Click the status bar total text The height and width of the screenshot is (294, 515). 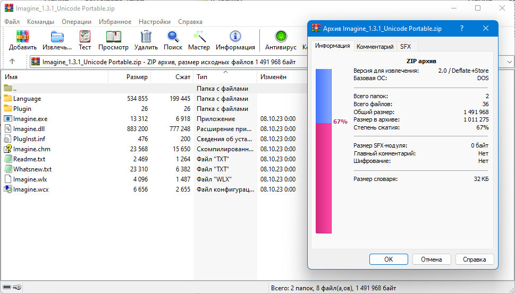tap(333, 288)
